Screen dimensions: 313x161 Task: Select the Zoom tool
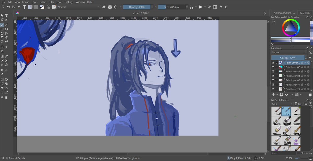click(x=2, y=97)
